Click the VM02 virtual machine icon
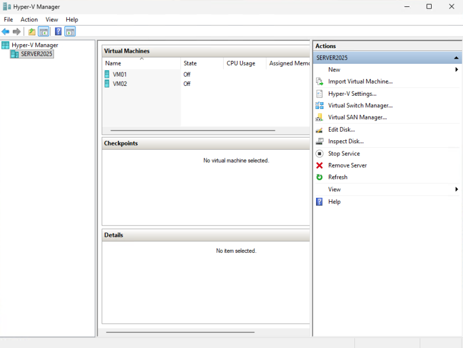Viewport: 463px width, 348px height. pos(107,84)
